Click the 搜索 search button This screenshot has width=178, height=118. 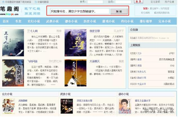pyautogui.click(x=119, y=11)
